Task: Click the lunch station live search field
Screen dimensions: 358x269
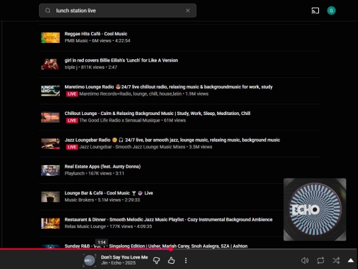Action: [118, 10]
